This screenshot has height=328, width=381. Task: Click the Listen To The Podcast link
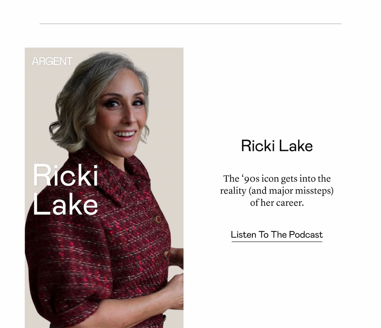277,234
